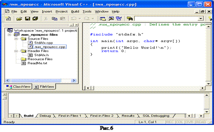Image resolution: width=214 pixels, height=132 pixels.
Task: Switch to the Results output tab
Action: (128, 116)
